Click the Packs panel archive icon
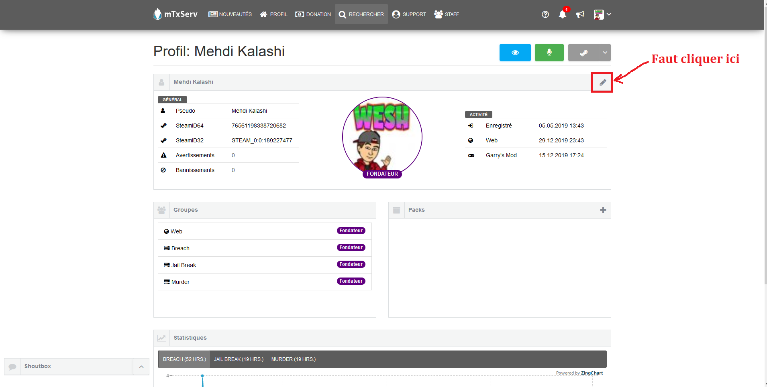The height and width of the screenshot is (387, 767). pyautogui.click(x=396, y=210)
